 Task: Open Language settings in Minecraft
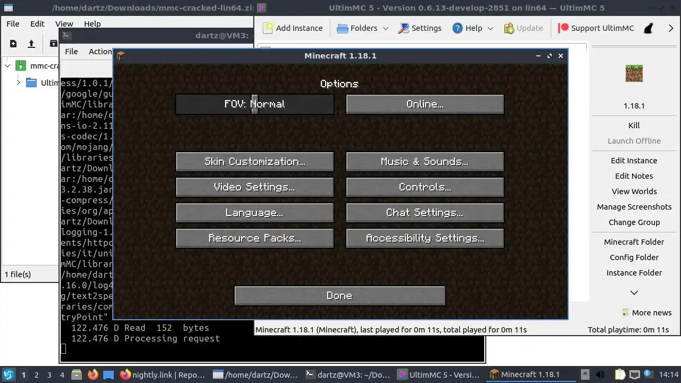point(255,213)
